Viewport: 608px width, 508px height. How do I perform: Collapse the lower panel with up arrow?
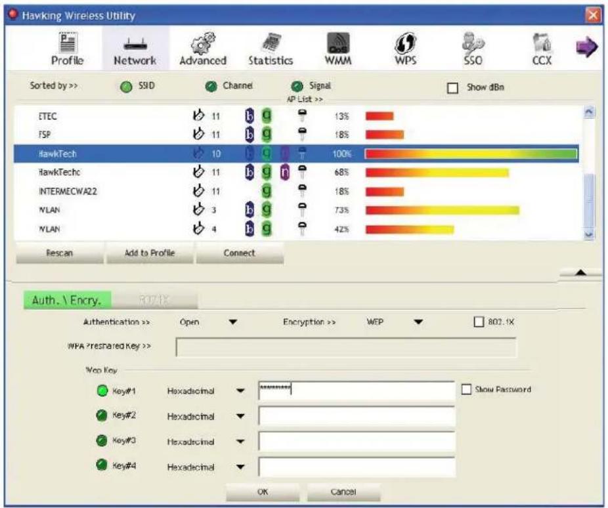580,272
